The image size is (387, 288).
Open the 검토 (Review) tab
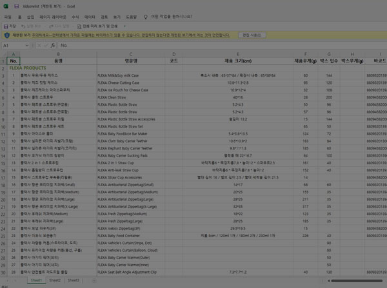pyautogui.click(x=104, y=17)
